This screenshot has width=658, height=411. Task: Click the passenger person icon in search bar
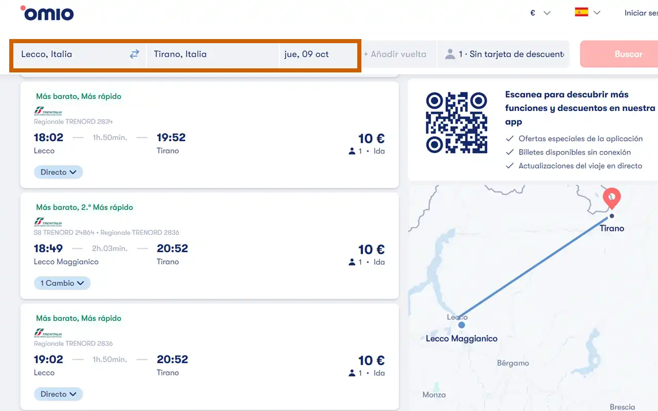(x=450, y=54)
